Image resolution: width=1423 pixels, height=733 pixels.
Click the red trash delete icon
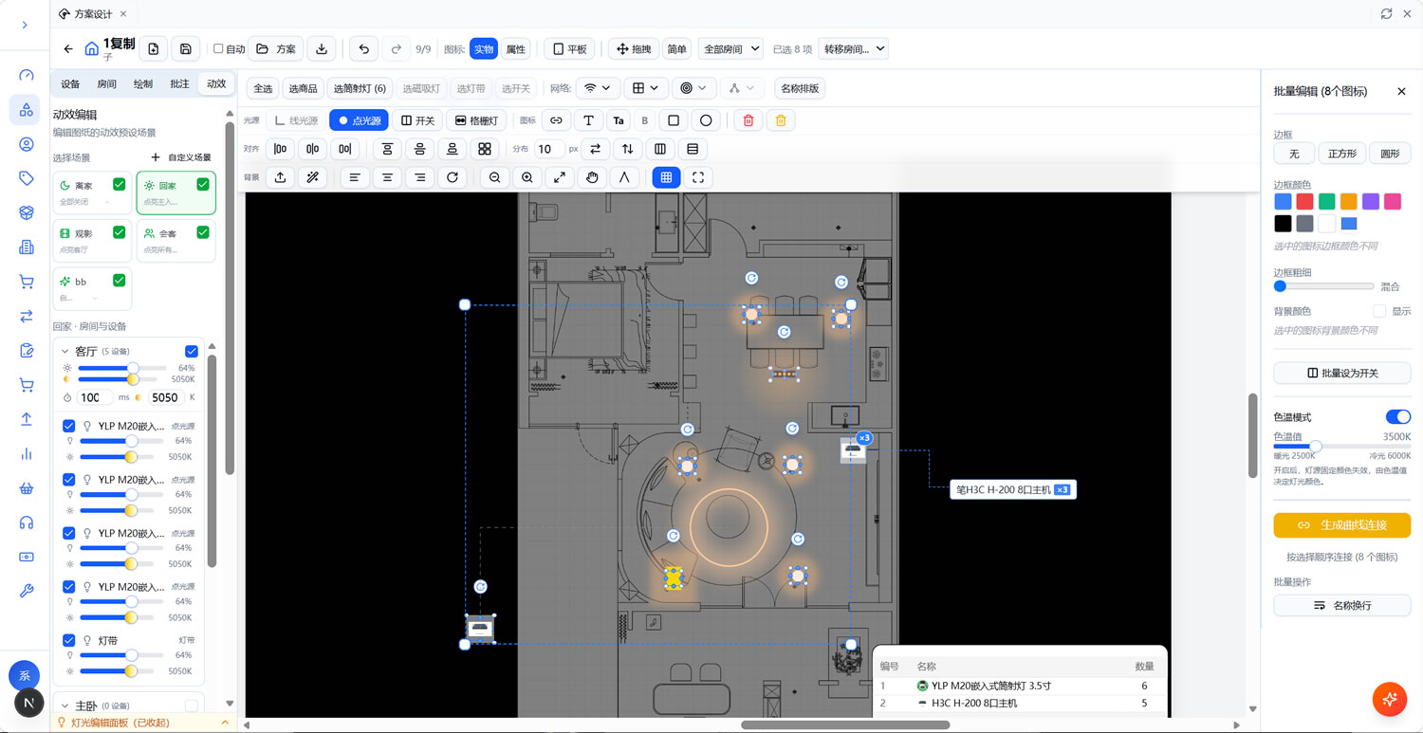pyautogui.click(x=748, y=120)
